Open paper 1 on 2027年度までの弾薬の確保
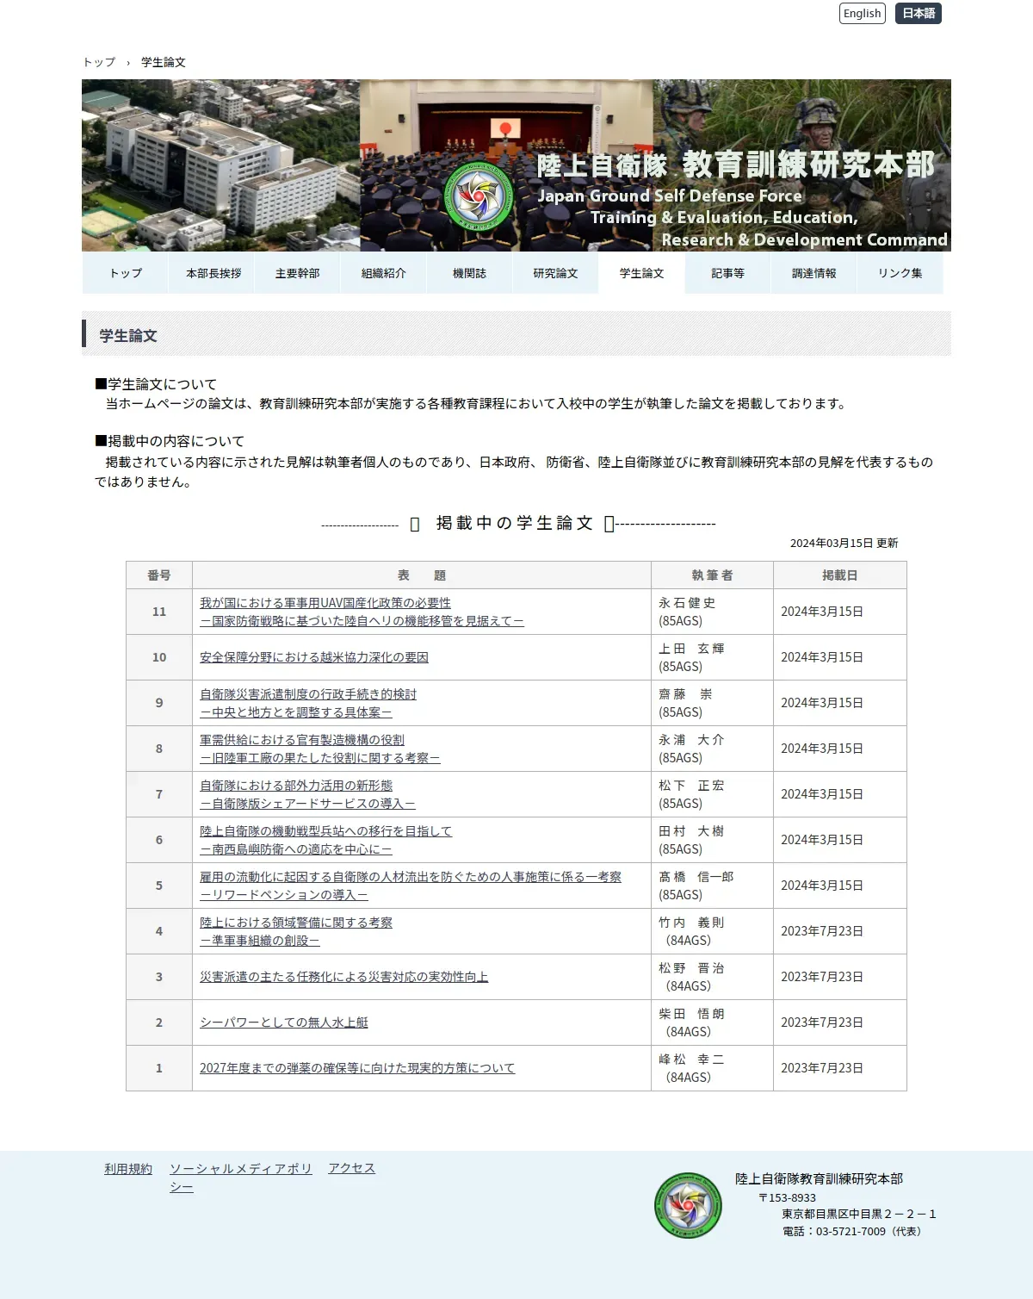The image size is (1033, 1299). pos(357,1068)
